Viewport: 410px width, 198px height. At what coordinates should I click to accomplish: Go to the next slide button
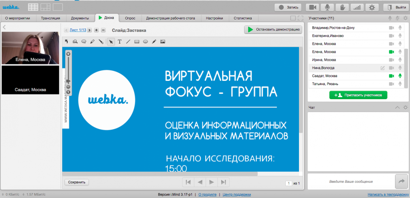[x=212, y=182]
